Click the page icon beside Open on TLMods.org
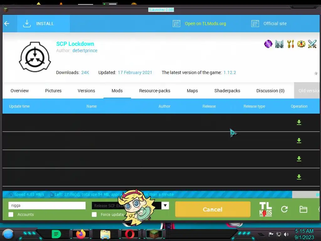This screenshot has width=321, height=241. point(176,24)
